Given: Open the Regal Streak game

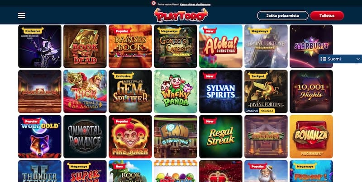Looking at the screenshot, I should [221, 137].
